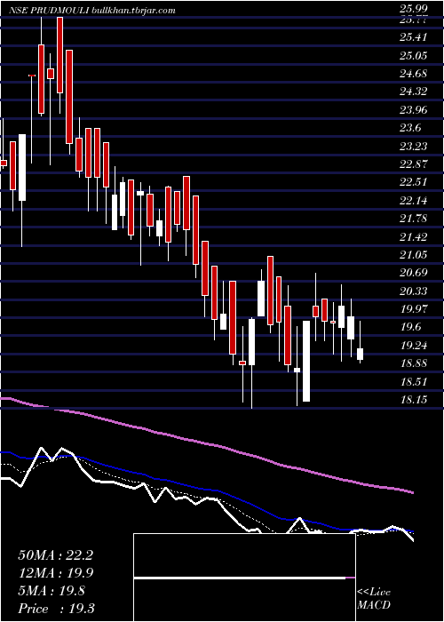Click the NSE PRUDMOULI bullkhan.tbrjar.com title text
The image size is (444, 622).
point(92,11)
